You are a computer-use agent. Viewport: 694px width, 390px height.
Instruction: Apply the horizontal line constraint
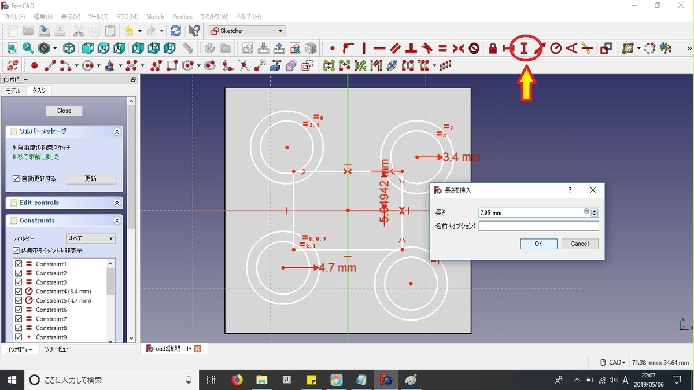click(380, 49)
